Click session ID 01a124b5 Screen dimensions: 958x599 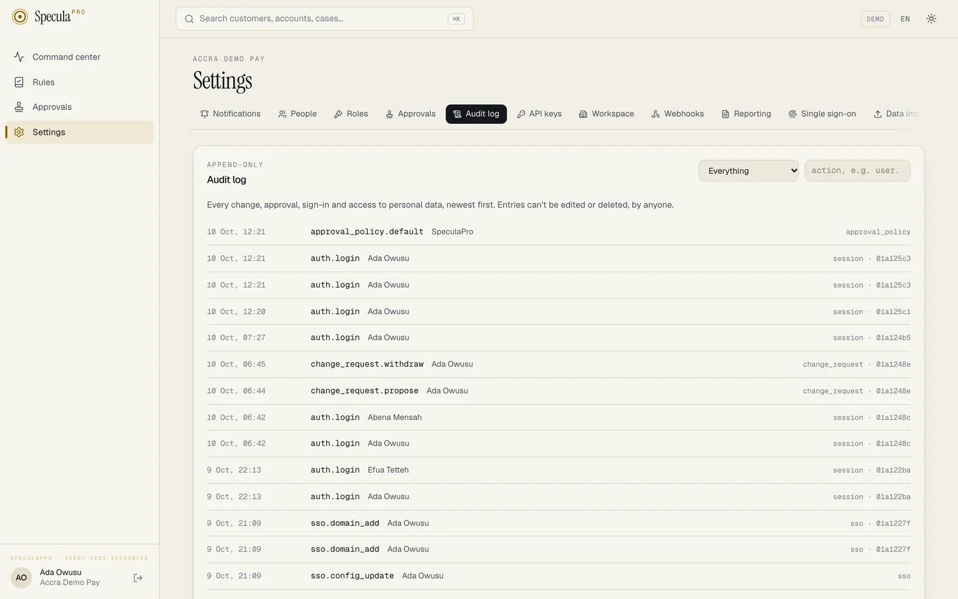(893, 338)
